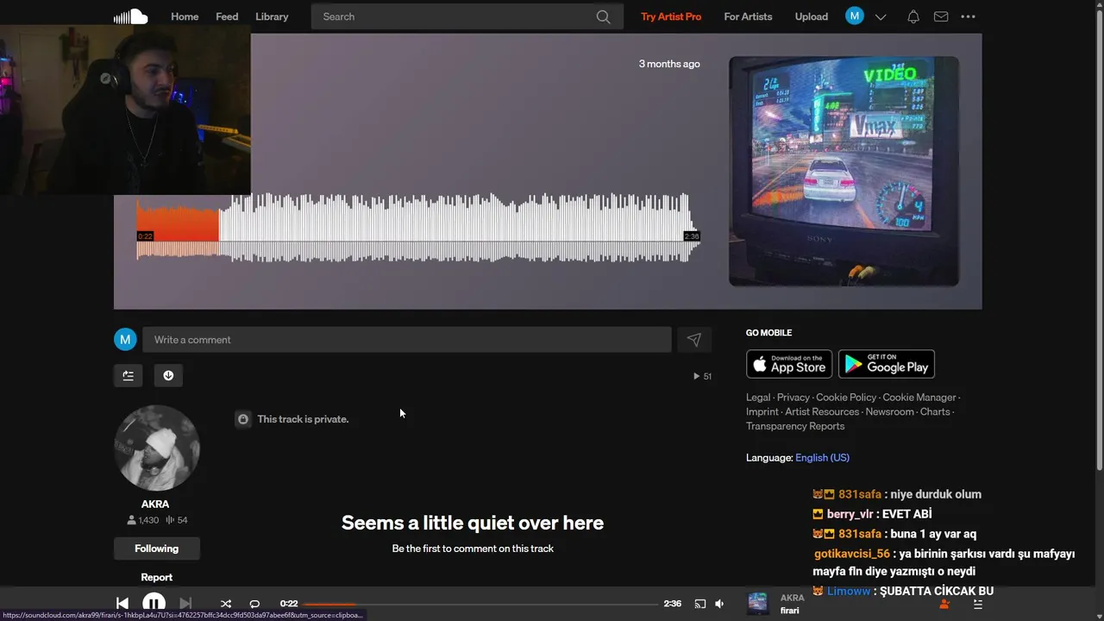Click Get it on Google Play badge

887,364
